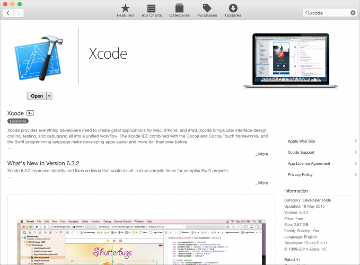Go forward with the right arrow button
The height and width of the screenshot is (265, 360).
point(19,13)
